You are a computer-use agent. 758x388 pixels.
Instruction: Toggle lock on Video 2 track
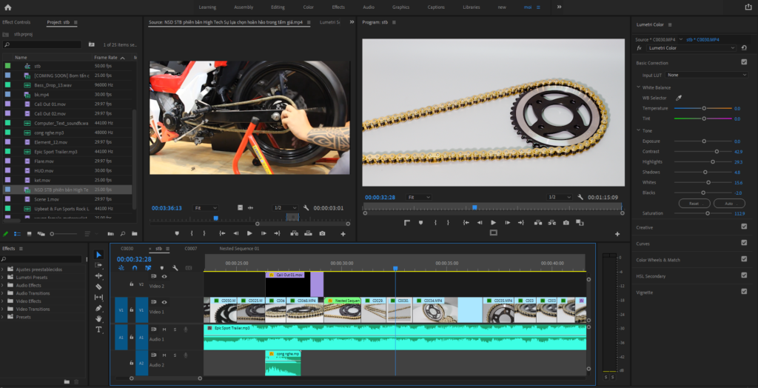[x=131, y=284]
